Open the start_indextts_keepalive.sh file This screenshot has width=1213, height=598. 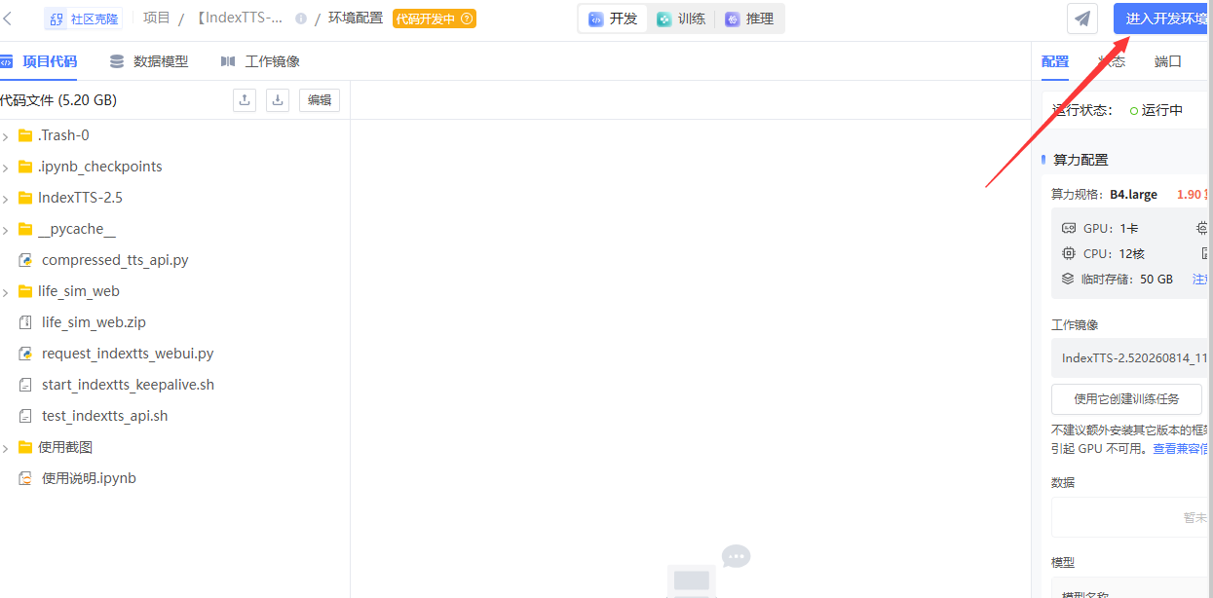point(128,385)
